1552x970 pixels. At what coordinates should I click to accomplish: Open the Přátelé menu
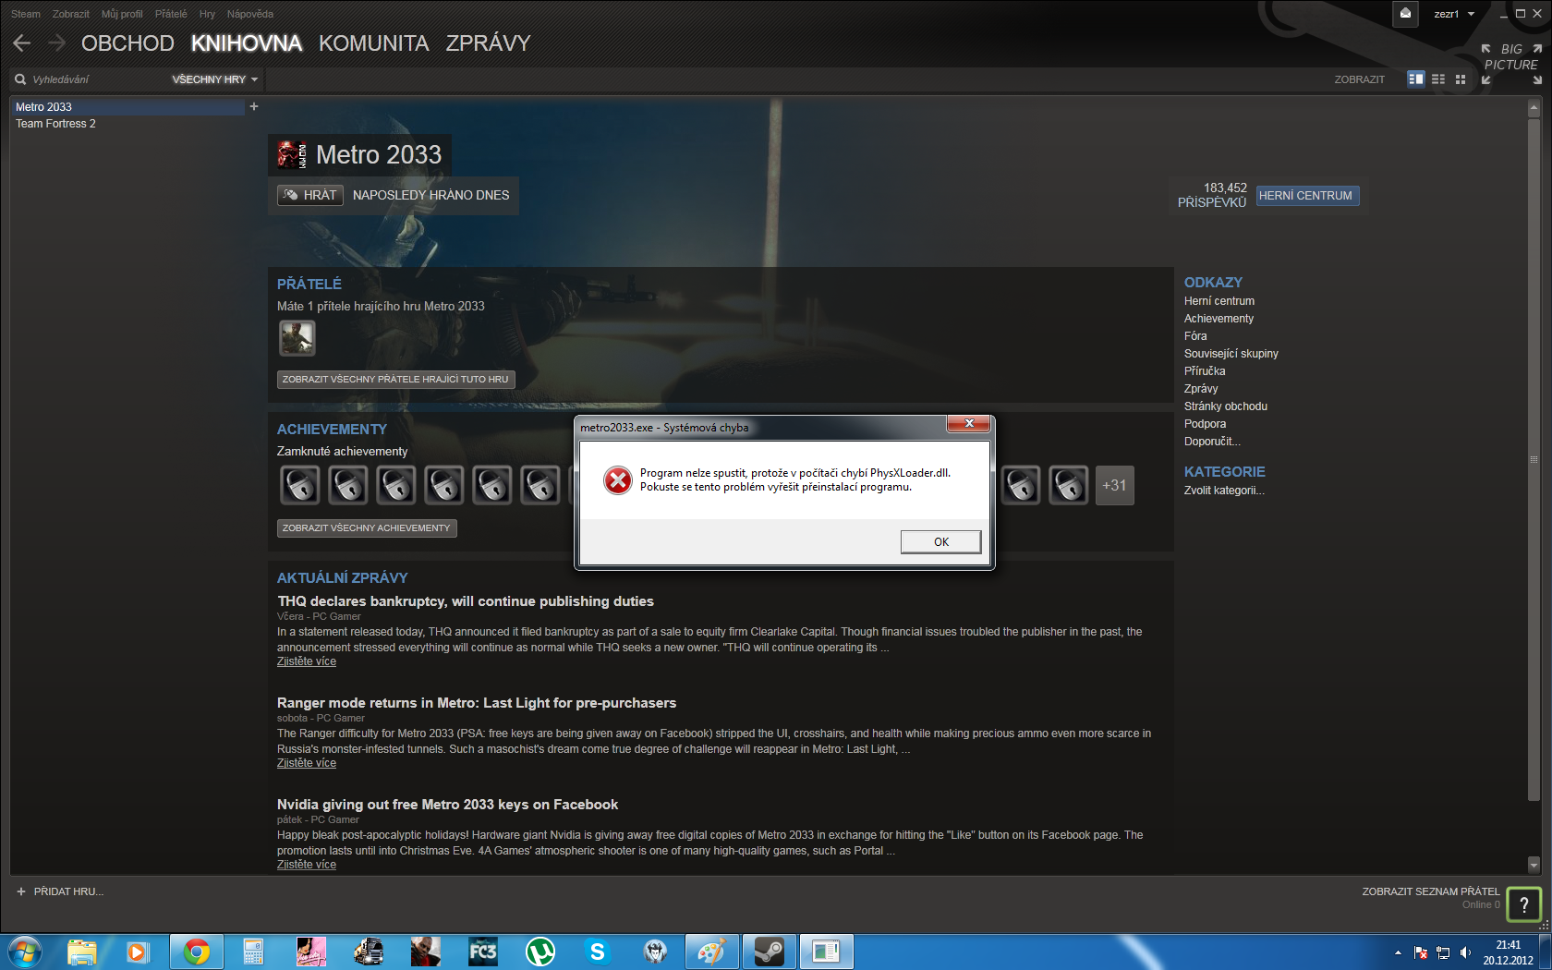click(171, 14)
